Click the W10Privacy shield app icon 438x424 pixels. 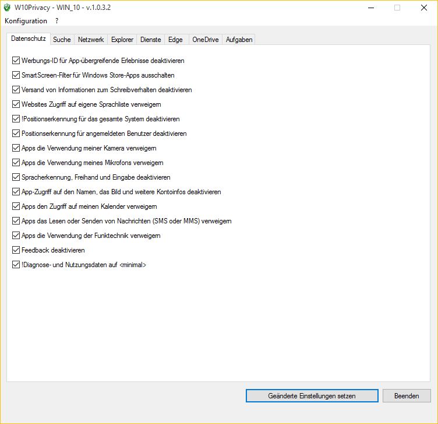pos(7,8)
